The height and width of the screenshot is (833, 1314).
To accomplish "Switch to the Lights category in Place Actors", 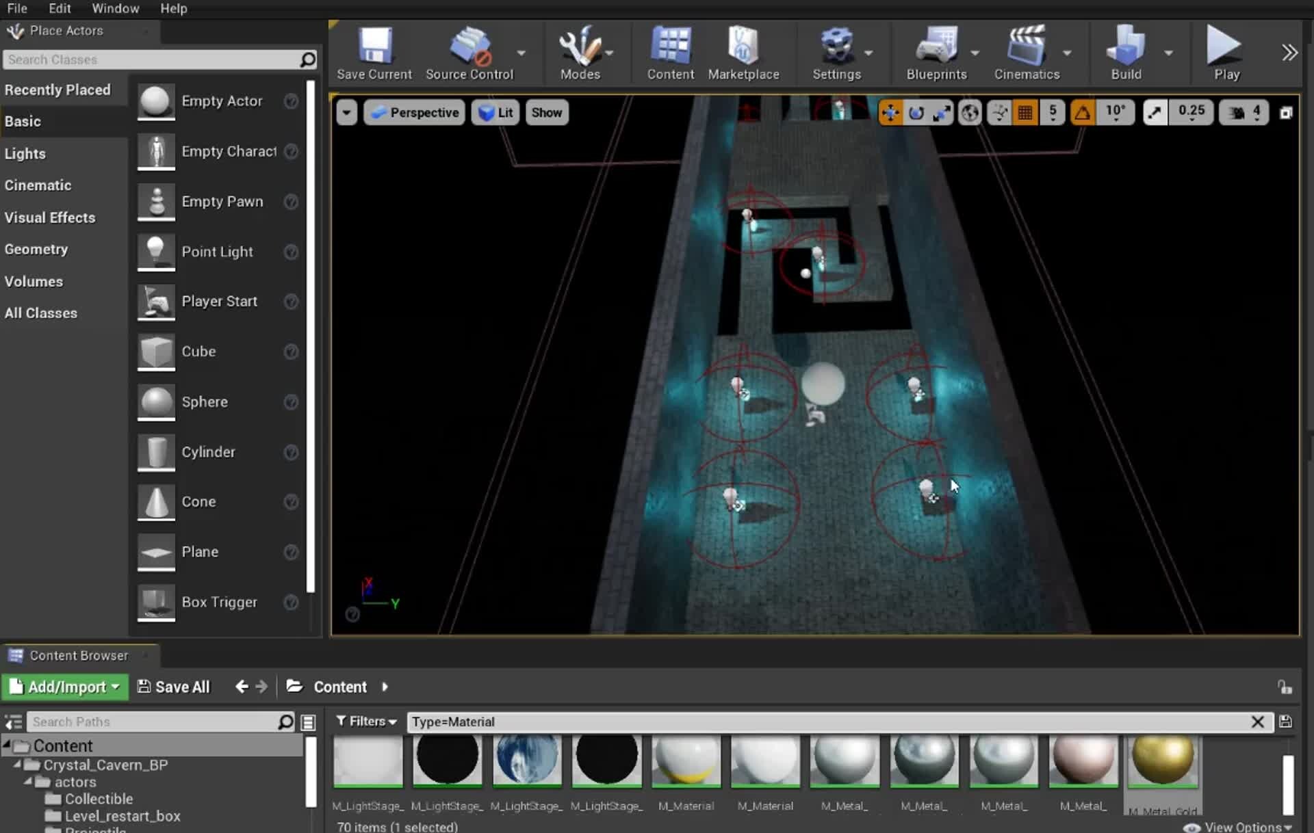I will (x=25, y=153).
